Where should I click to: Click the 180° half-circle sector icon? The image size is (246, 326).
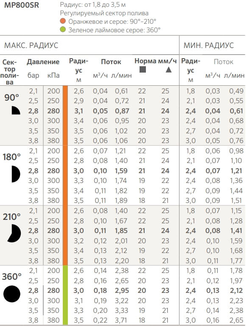coord(16,174)
